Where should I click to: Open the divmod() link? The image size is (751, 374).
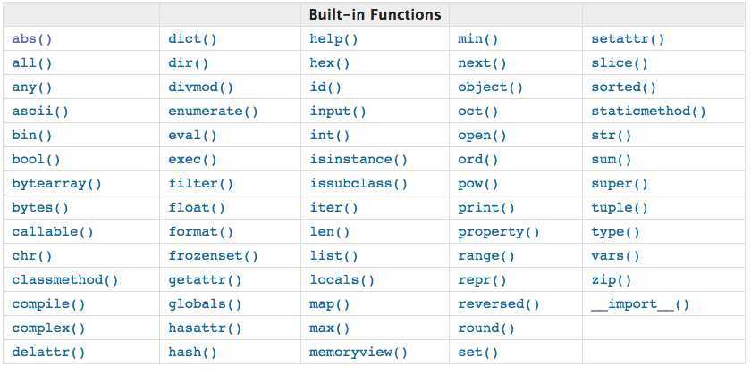(x=200, y=87)
